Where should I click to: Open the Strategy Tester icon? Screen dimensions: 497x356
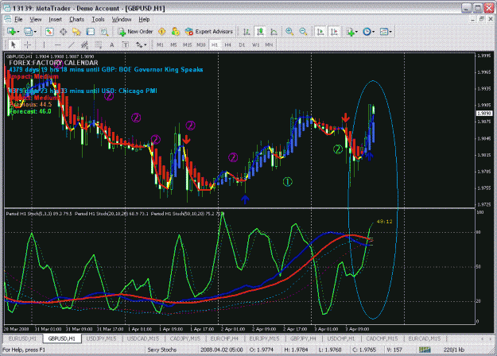104,32
